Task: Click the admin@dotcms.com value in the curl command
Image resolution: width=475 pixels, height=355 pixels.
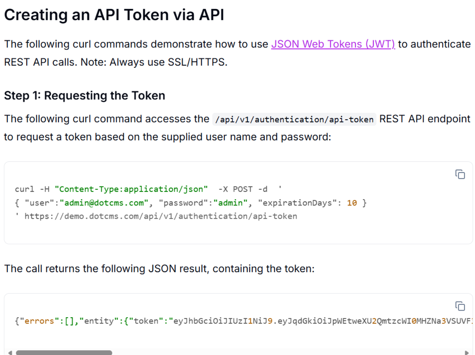Action: point(104,203)
